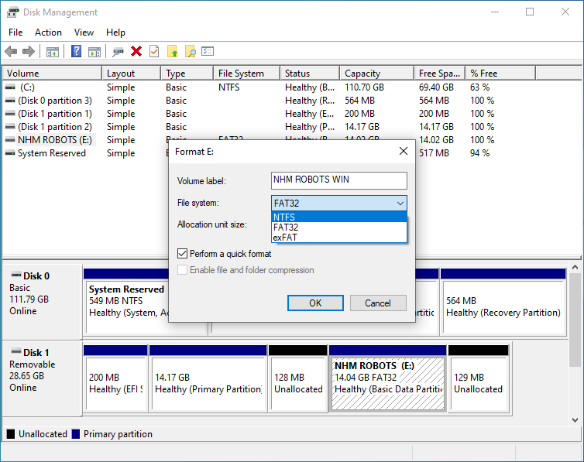Sort by Status column header
584x462 pixels.
(x=310, y=74)
